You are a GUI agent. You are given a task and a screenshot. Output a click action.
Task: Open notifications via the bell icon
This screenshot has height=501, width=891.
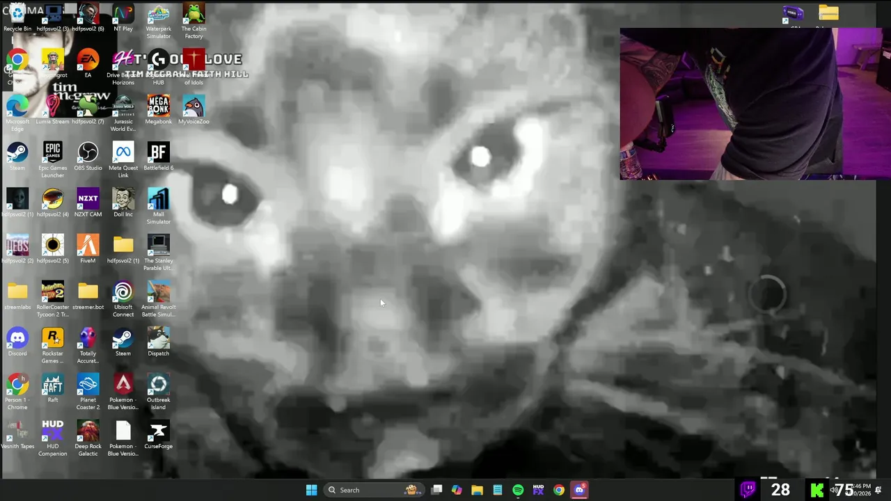[878, 490]
